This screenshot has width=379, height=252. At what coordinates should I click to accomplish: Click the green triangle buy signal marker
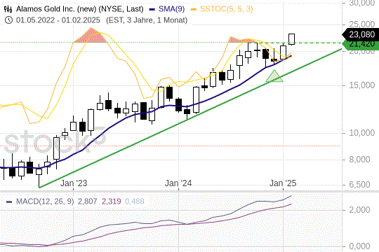(274, 76)
